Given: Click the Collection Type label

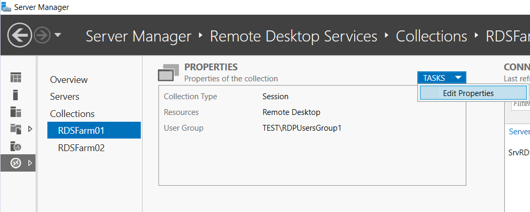Looking at the screenshot, I should pyautogui.click(x=191, y=97).
